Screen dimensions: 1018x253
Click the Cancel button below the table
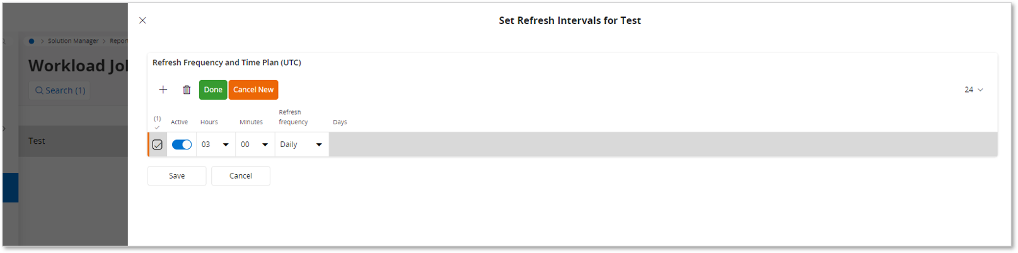(x=240, y=176)
